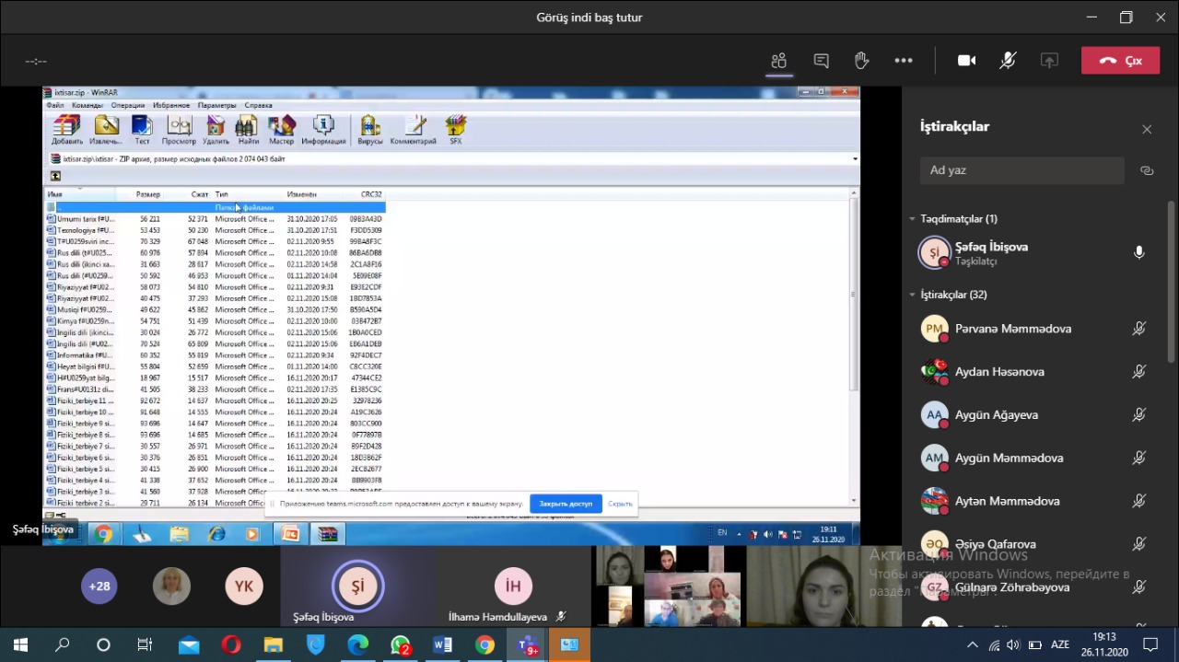Screen dimensions: 1179x662
Task: Click the 'Скрыть' hide link
Action: (621, 504)
